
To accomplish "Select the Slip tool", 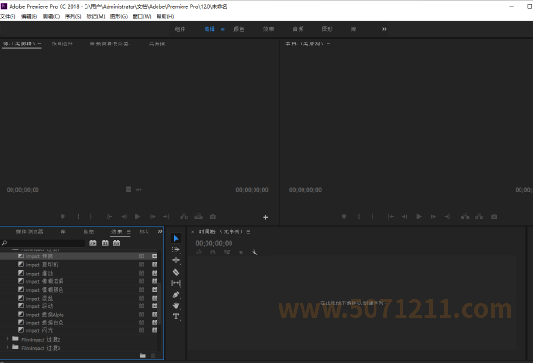I will [x=176, y=283].
